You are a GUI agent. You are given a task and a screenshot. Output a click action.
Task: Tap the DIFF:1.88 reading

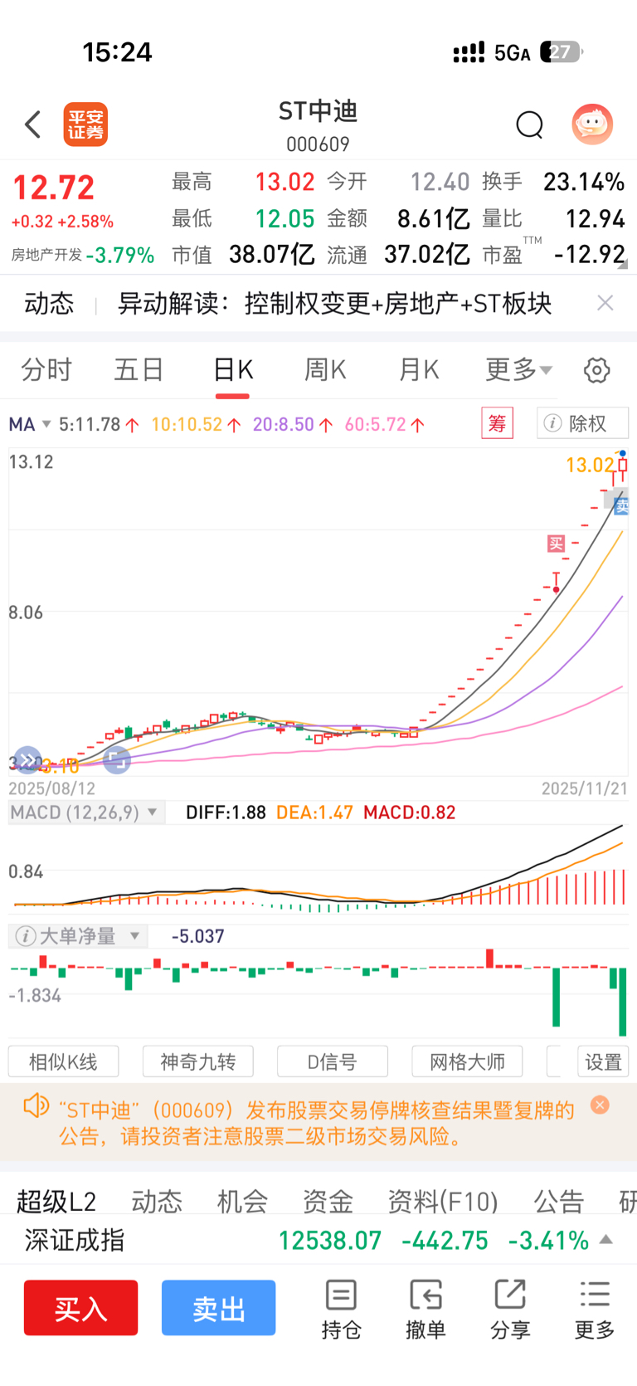(226, 813)
